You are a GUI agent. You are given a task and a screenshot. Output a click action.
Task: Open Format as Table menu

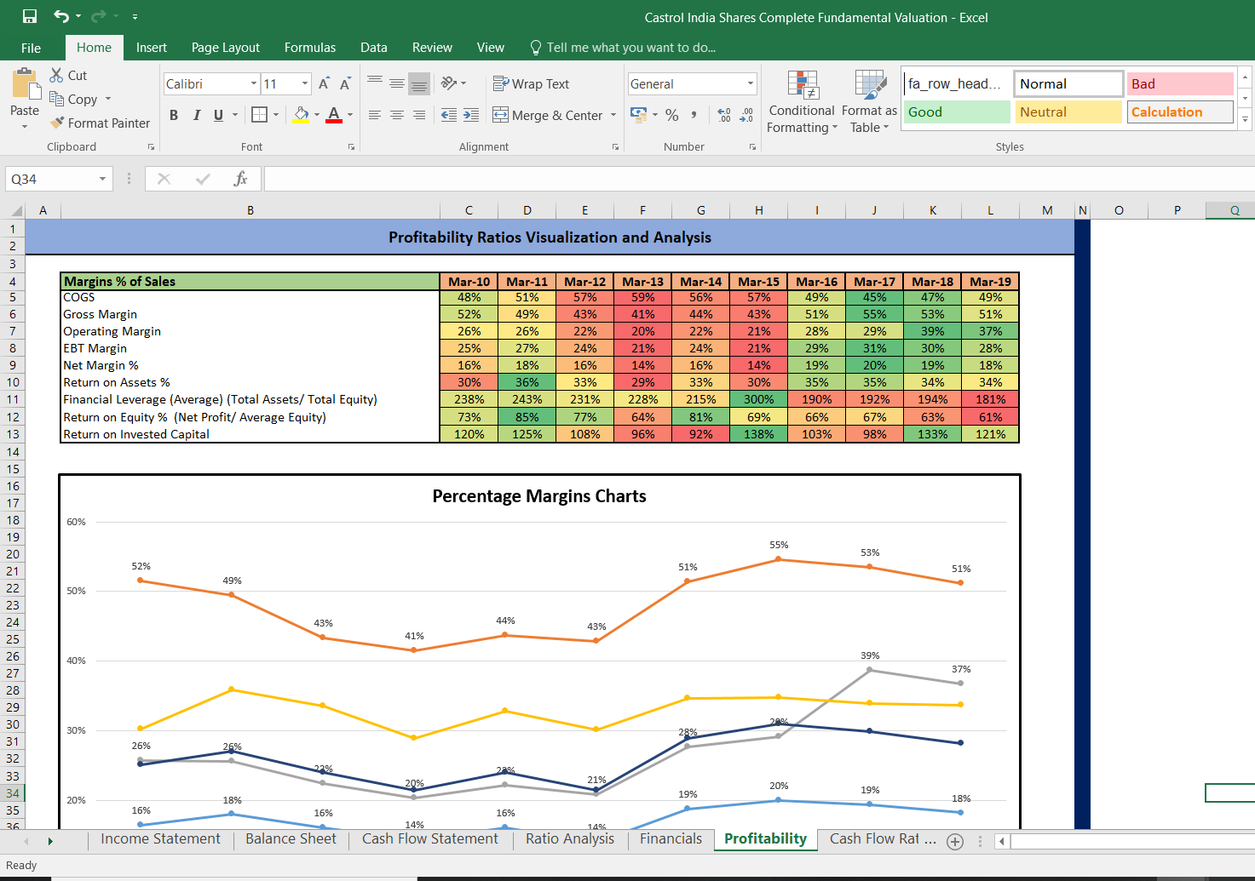click(x=869, y=102)
